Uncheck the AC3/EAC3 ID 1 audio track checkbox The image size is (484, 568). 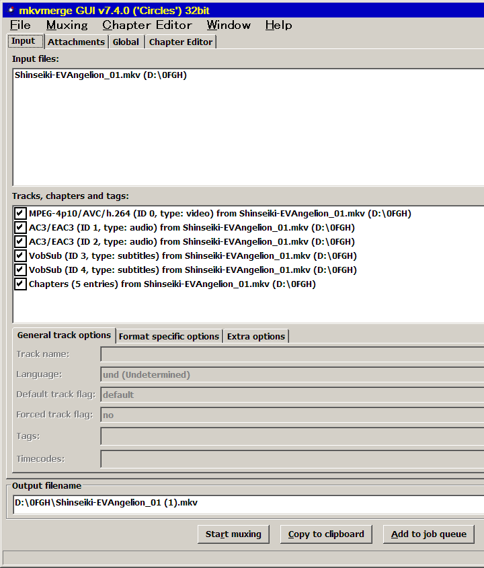click(20, 227)
